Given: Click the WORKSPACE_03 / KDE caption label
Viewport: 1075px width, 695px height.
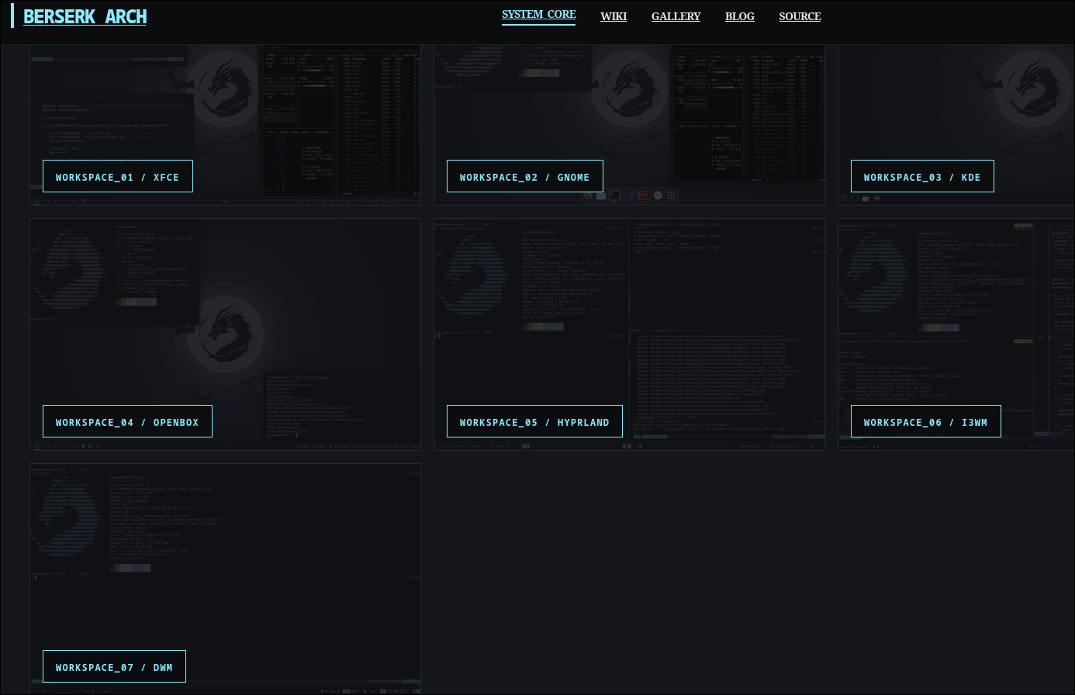Looking at the screenshot, I should pyautogui.click(x=922, y=177).
